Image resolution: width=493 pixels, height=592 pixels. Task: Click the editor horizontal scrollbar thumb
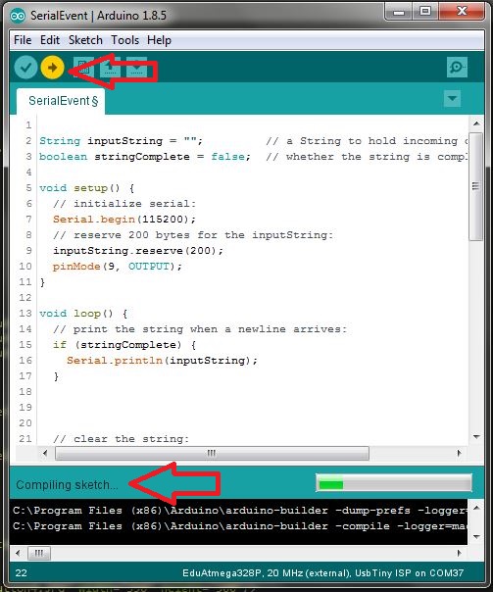pyautogui.click(x=212, y=453)
